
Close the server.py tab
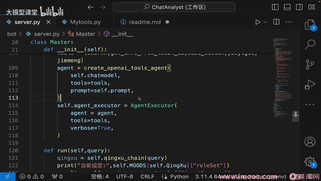point(48,22)
